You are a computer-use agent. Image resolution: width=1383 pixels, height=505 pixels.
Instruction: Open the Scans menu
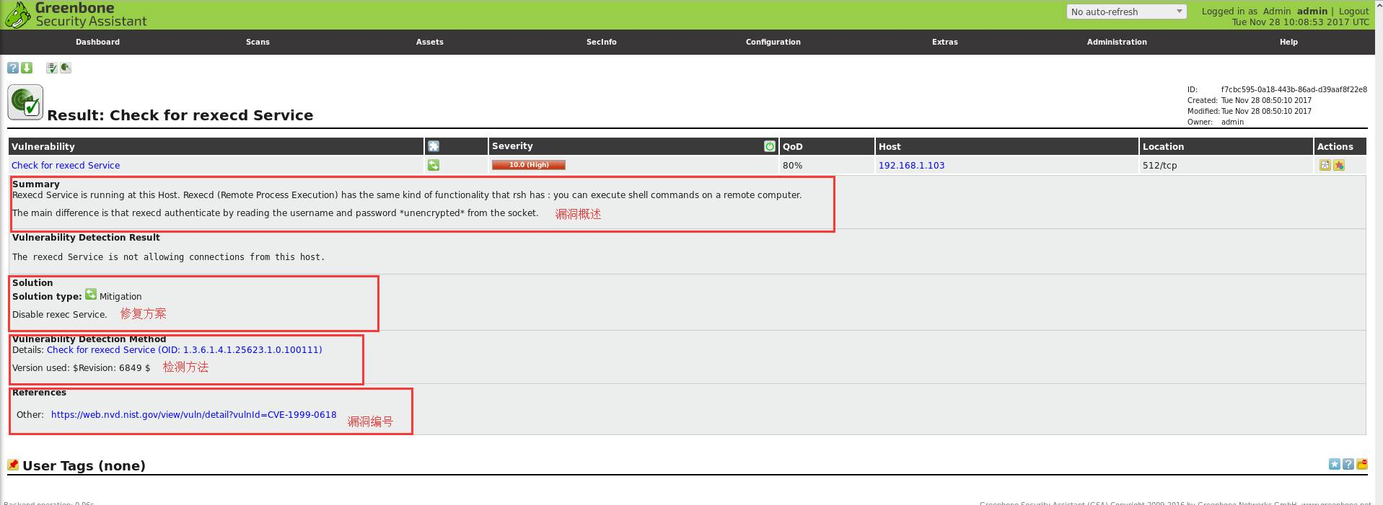pyautogui.click(x=258, y=42)
